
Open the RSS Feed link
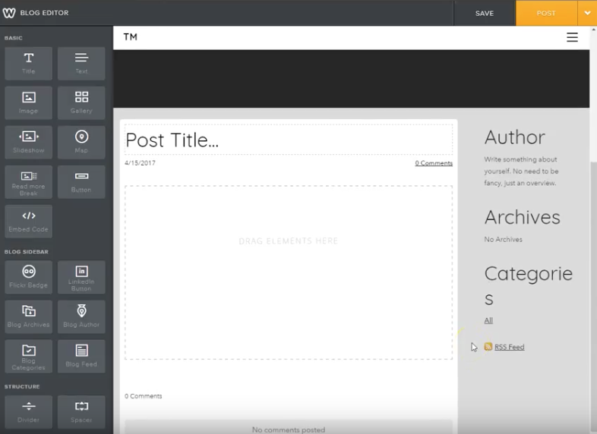(x=509, y=347)
